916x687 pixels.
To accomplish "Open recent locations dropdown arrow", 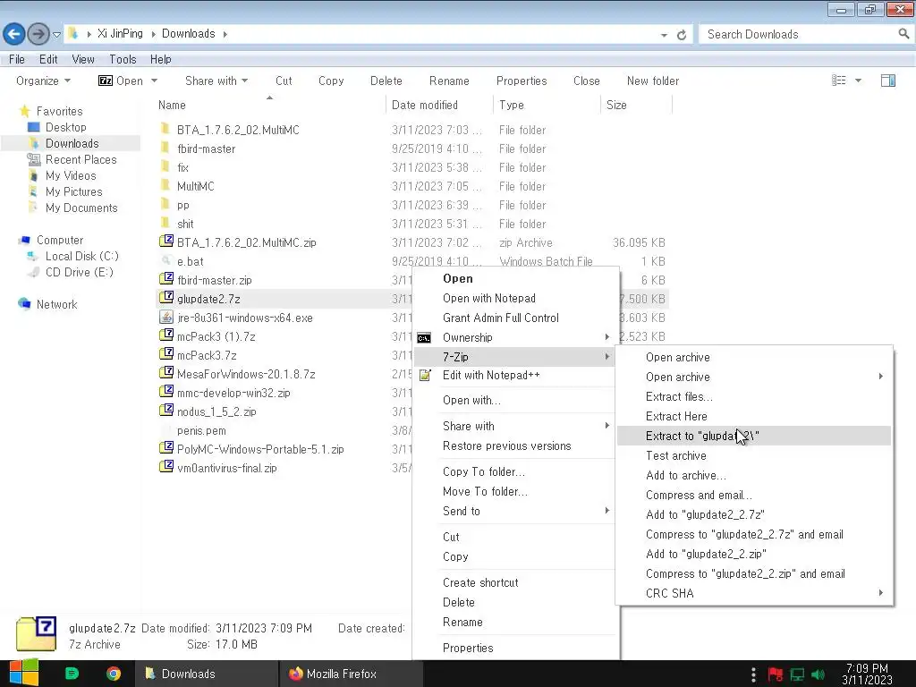I will (56, 35).
